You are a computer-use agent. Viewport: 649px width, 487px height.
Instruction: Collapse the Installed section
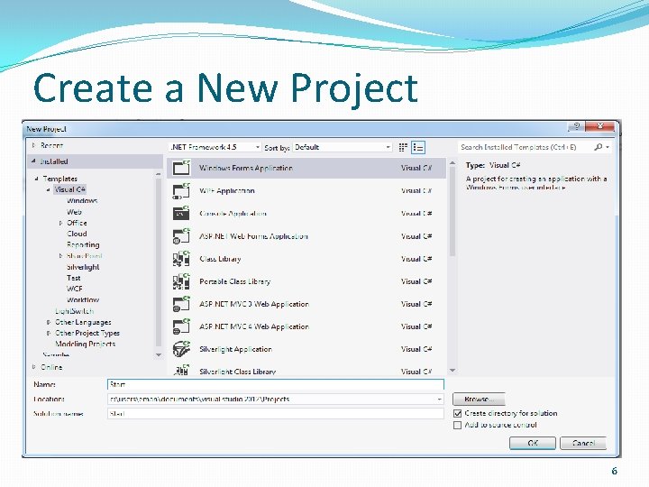pyautogui.click(x=33, y=161)
